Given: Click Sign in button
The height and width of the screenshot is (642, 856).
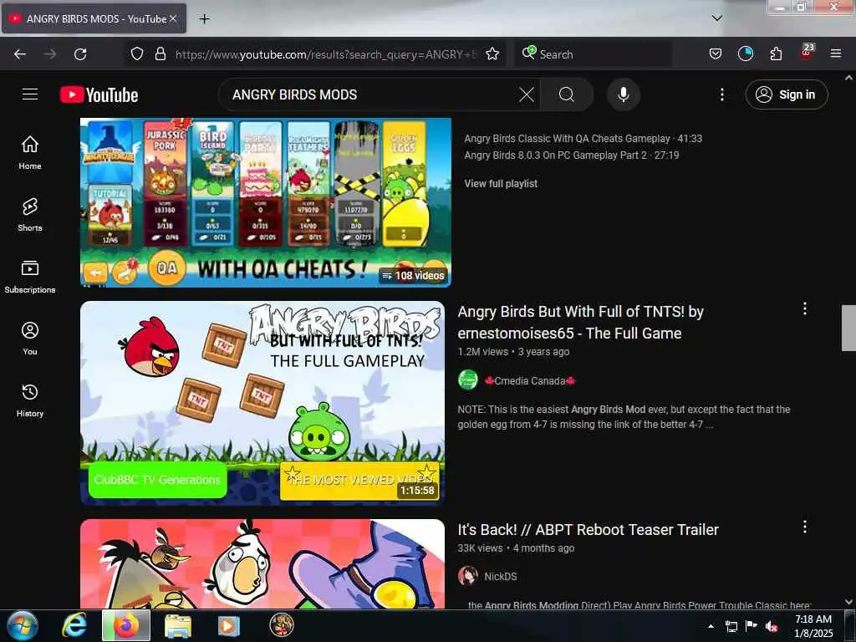Looking at the screenshot, I should 786,94.
